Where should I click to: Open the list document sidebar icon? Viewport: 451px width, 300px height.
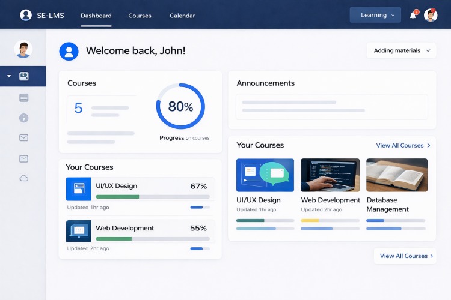click(24, 98)
